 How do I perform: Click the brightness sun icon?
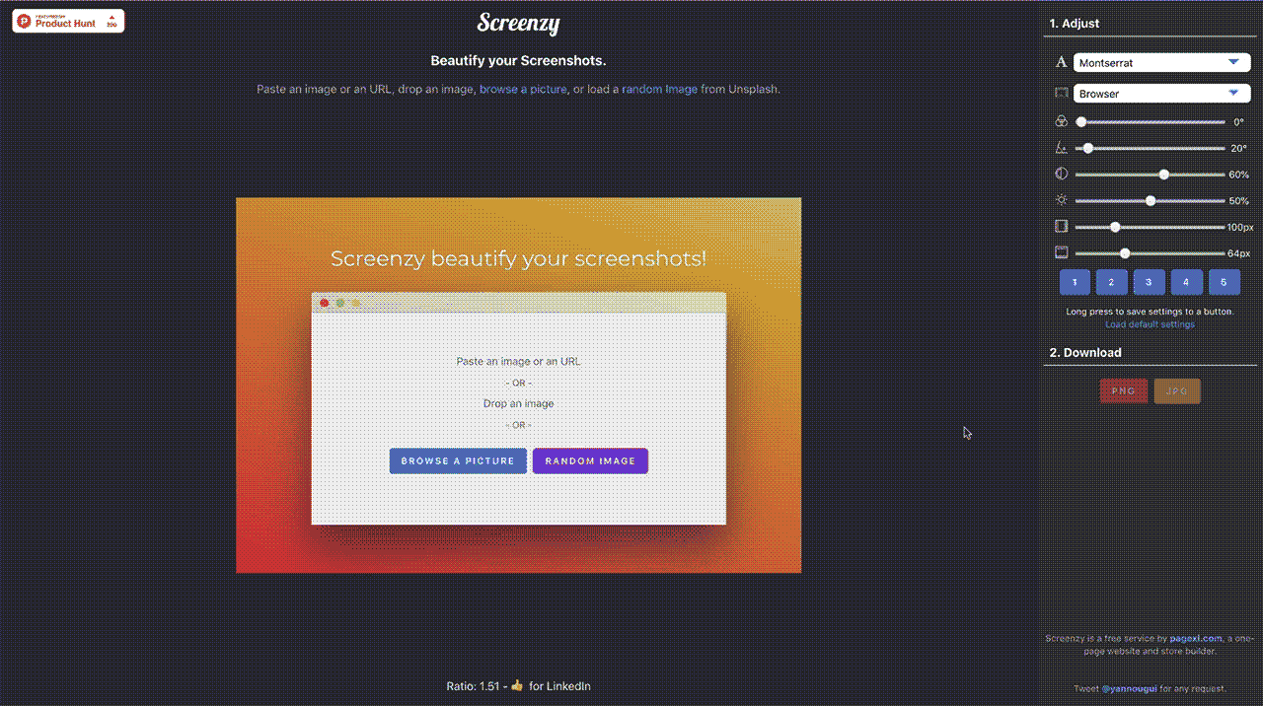click(1062, 200)
